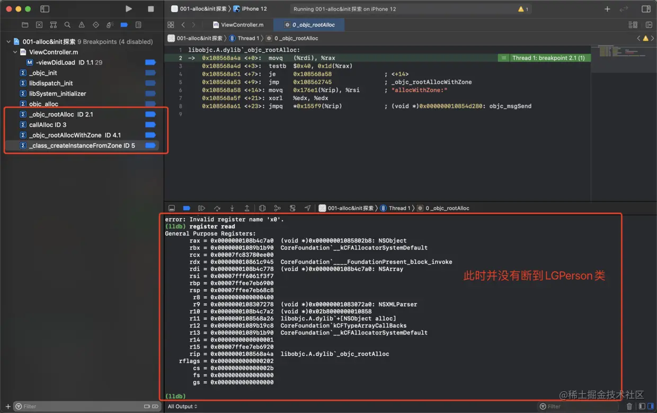This screenshot has width=657, height=413.
Task: Collapse the 001-alloc&init project breakpoints group
Action: 8,42
